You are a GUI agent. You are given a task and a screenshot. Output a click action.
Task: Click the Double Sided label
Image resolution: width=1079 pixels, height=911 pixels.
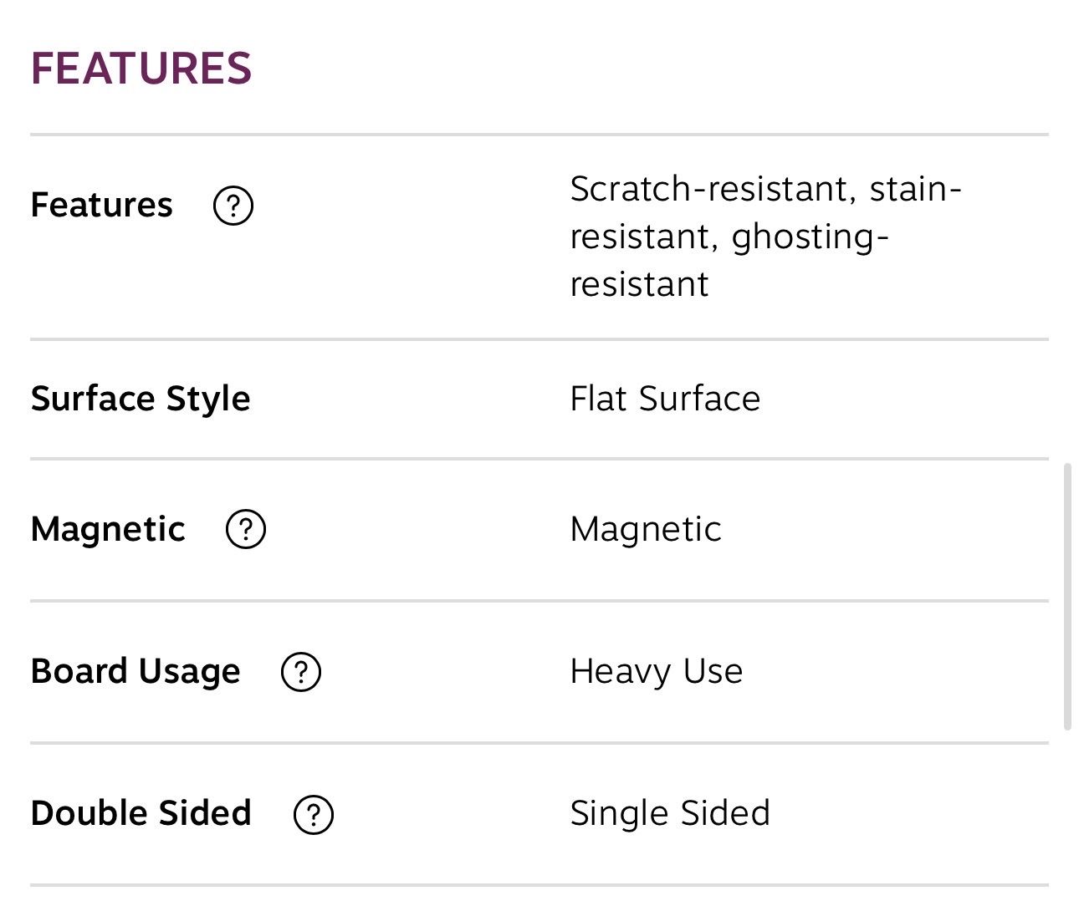(141, 814)
